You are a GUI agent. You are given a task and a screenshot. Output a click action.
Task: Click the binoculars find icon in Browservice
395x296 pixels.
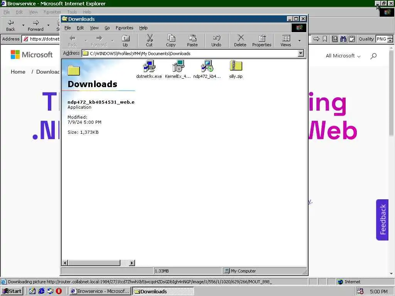tap(343, 39)
